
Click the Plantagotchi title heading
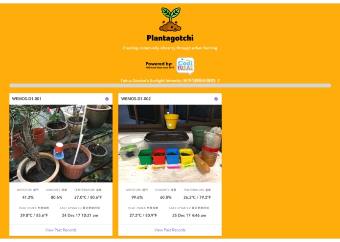point(170,38)
